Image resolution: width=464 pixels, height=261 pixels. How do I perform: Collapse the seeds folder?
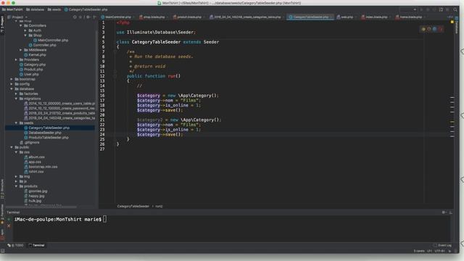[16, 123]
